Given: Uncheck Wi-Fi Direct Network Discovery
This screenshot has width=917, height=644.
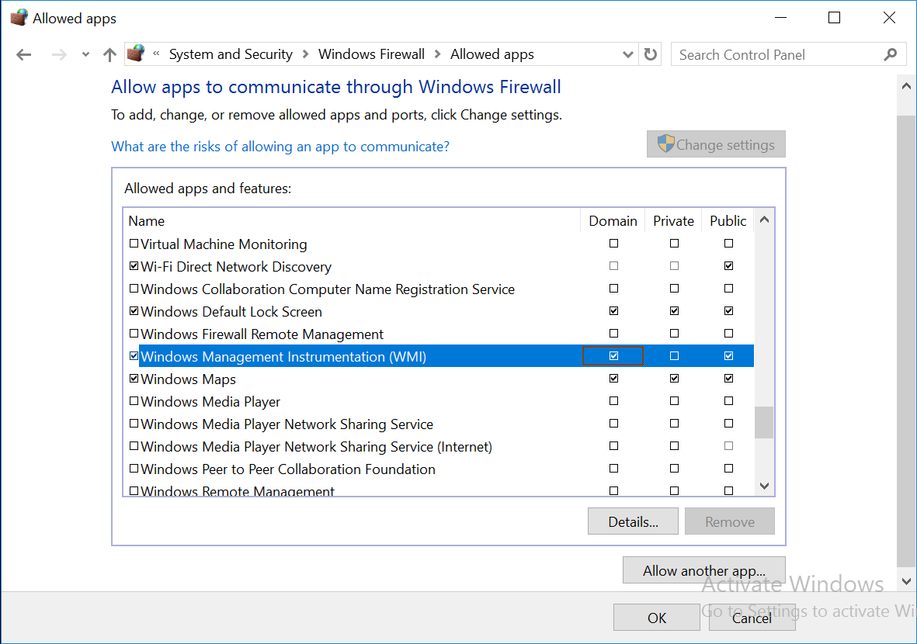Looking at the screenshot, I should pos(134,266).
